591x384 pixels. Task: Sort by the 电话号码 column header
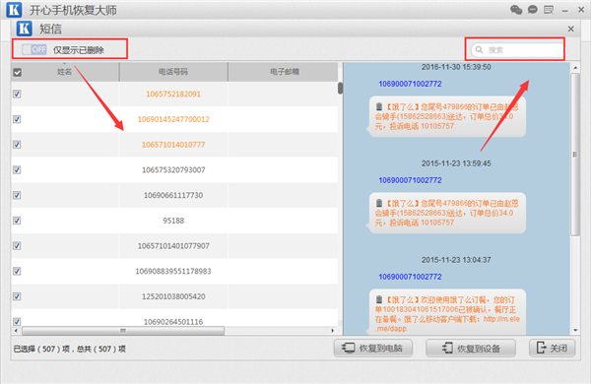[173, 72]
